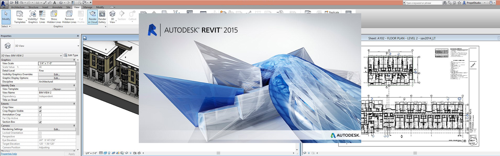
Task: Open View Templates tool
Action: point(20,17)
